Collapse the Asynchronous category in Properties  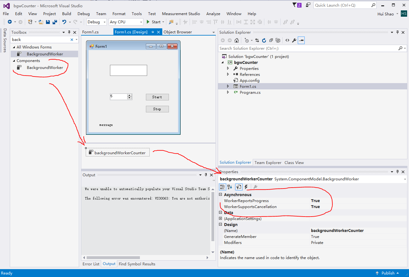221,194
